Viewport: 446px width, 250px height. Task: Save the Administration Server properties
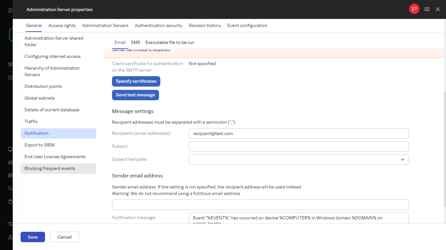coord(32,237)
